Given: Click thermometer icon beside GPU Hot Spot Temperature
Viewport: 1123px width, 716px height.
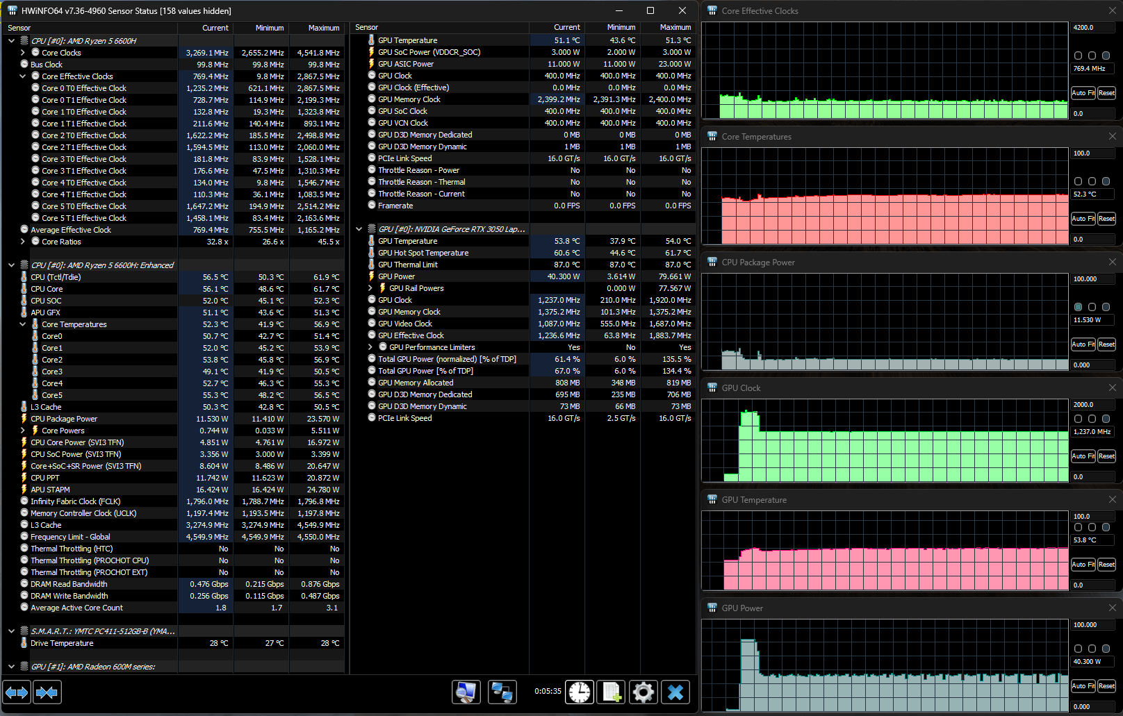Looking at the screenshot, I should pos(372,253).
